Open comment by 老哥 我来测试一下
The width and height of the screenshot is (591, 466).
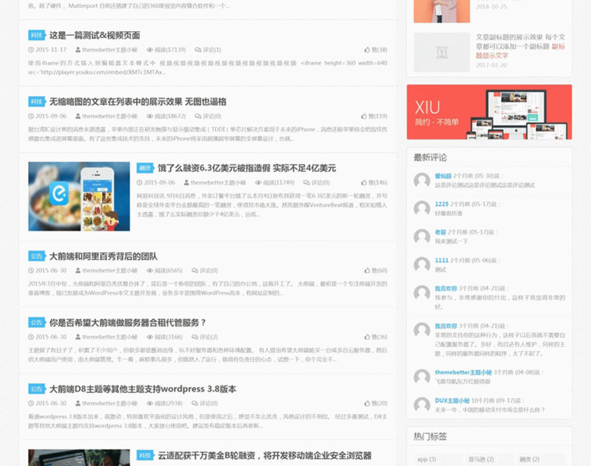coord(451,242)
